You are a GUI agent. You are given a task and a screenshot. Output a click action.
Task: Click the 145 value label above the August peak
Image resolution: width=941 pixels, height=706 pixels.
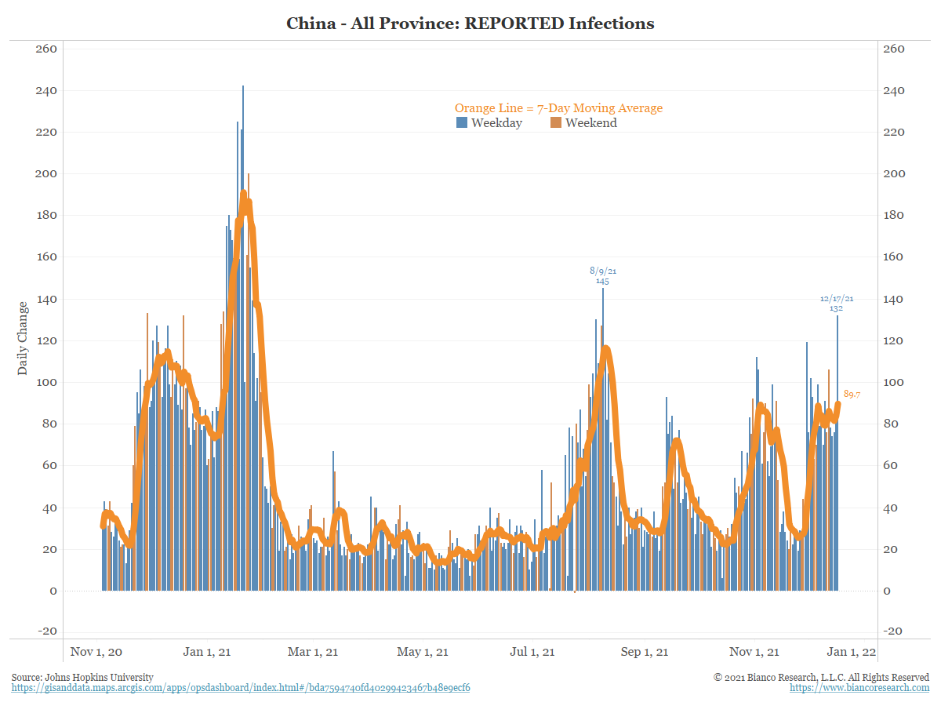click(602, 281)
